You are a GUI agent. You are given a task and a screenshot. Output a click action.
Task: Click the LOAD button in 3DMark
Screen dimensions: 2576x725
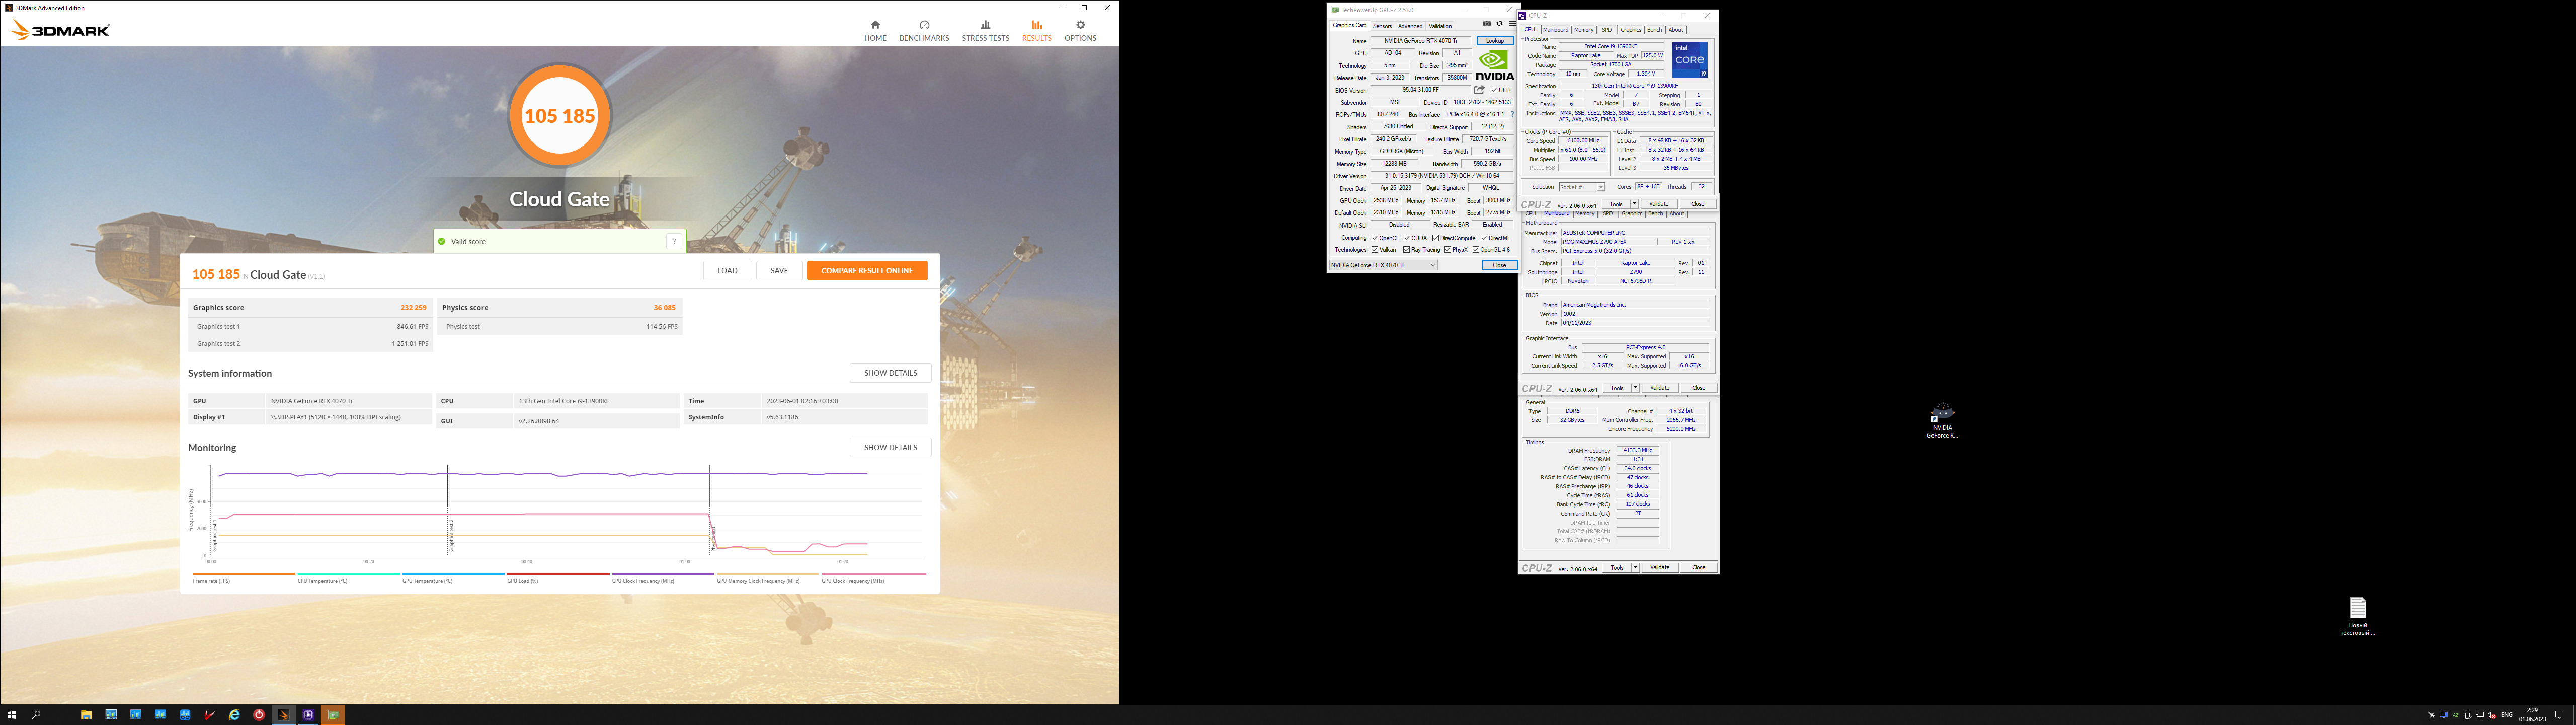pyautogui.click(x=727, y=270)
